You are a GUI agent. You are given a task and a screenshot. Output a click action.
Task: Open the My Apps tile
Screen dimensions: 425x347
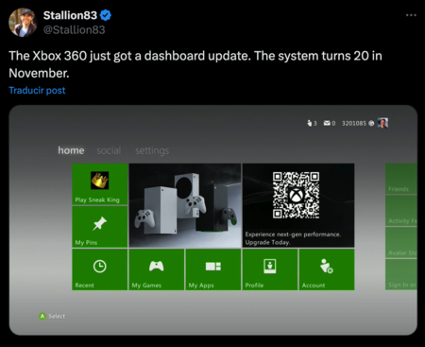tap(213, 269)
